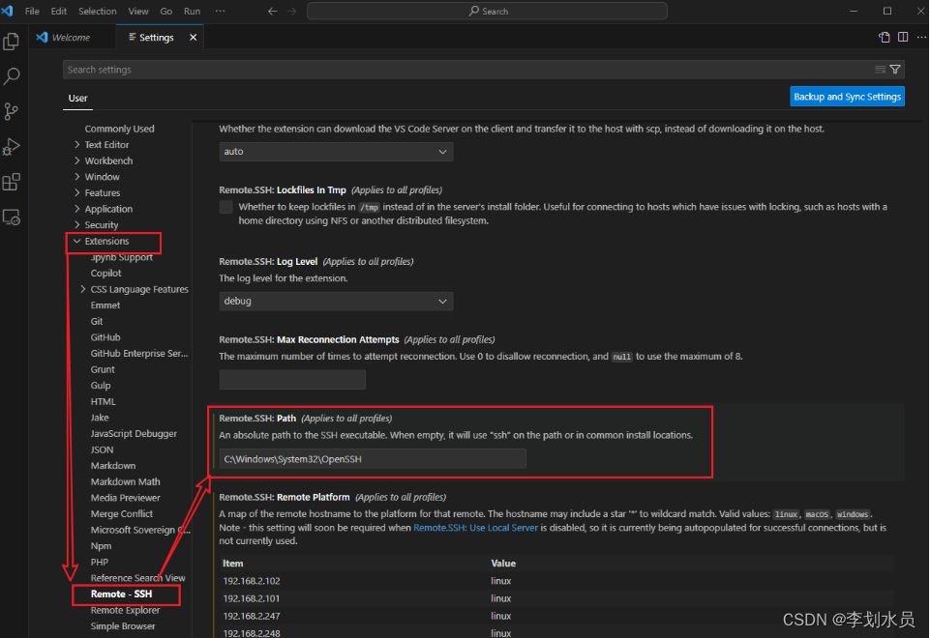The width and height of the screenshot is (931, 638).
Task: Open the Edit menu
Action: [59, 11]
